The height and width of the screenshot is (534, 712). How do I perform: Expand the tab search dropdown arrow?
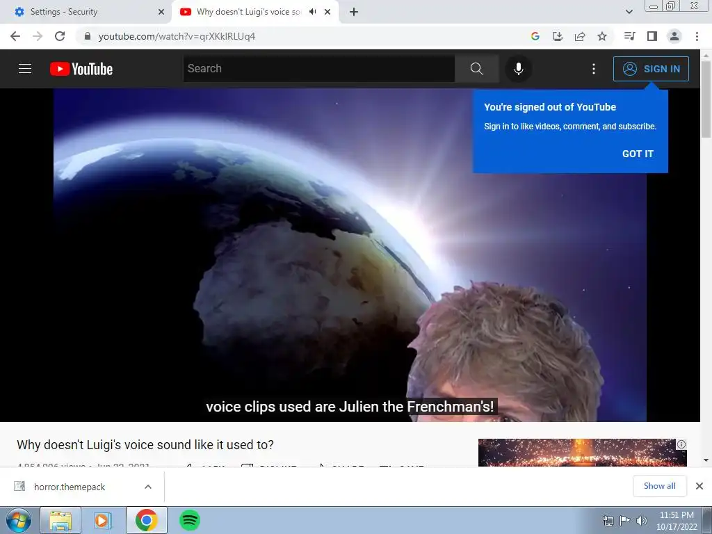click(x=629, y=12)
